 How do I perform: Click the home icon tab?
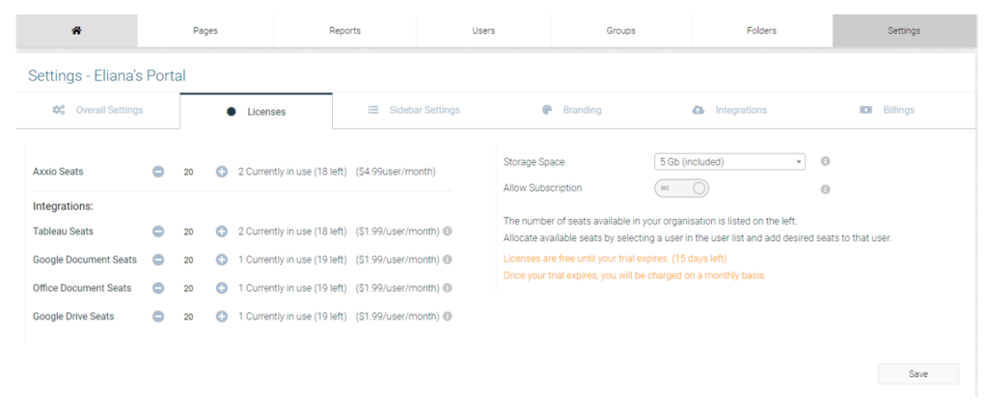point(76,30)
